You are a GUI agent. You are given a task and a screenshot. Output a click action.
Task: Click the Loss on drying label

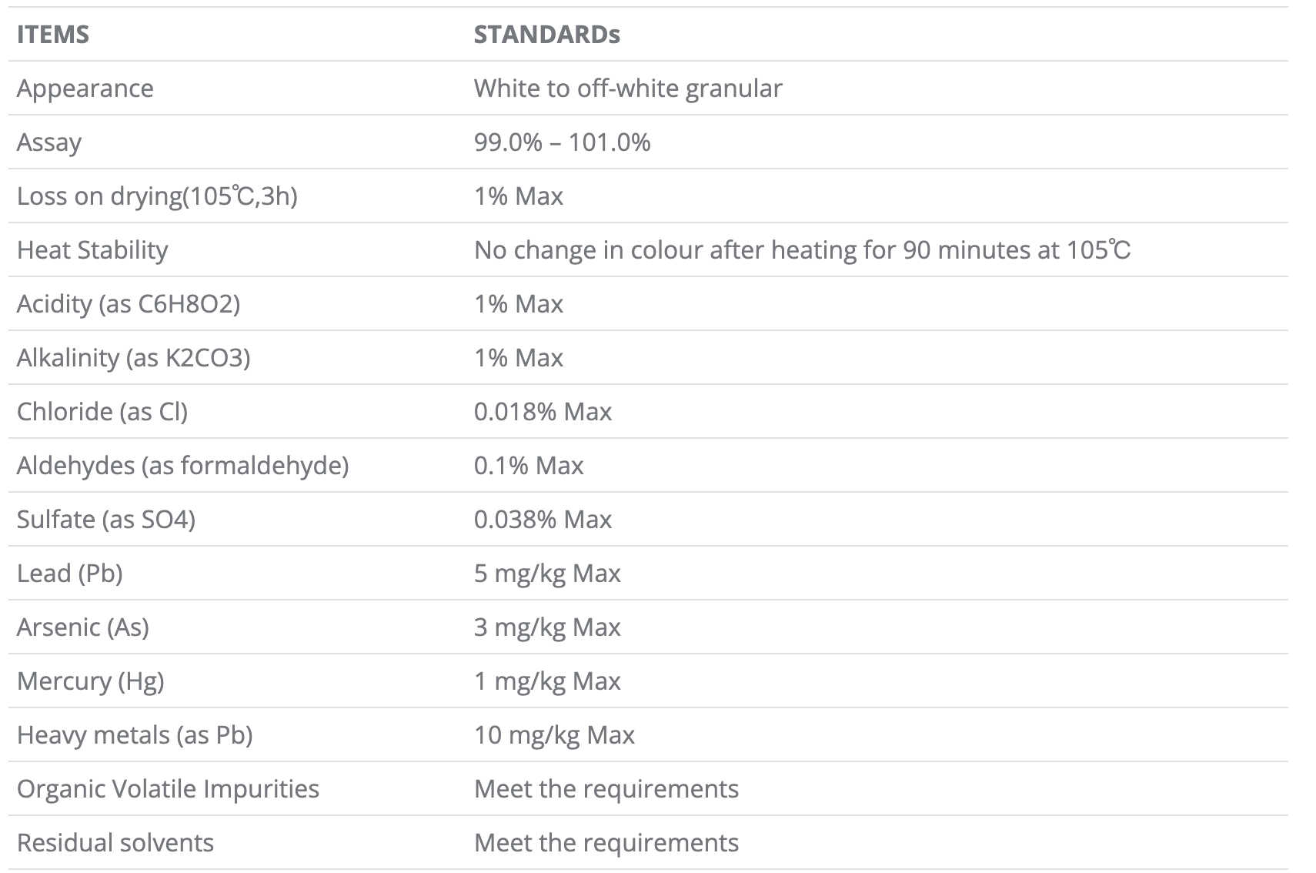157,196
